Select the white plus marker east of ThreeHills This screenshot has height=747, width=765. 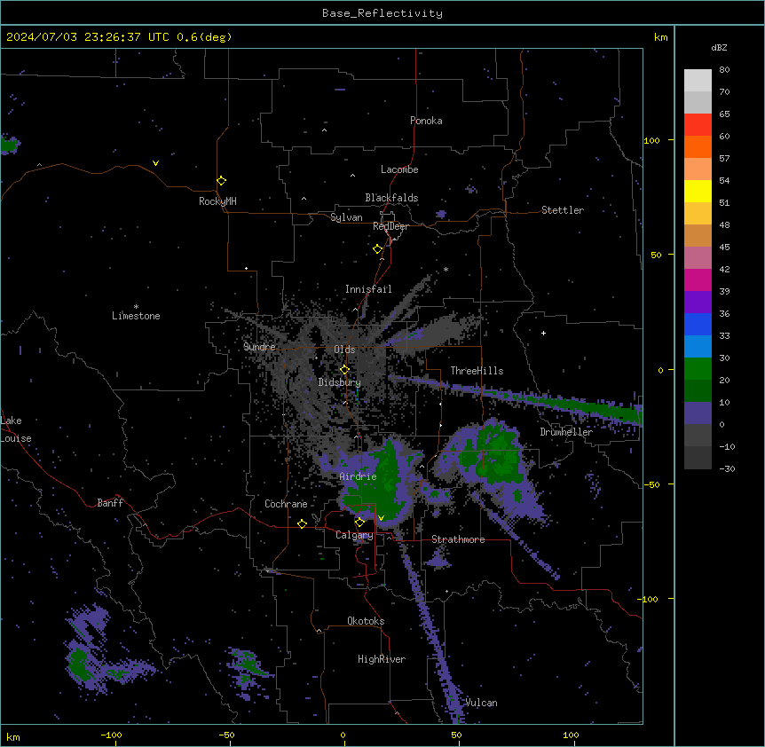pyautogui.click(x=543, y=333)
